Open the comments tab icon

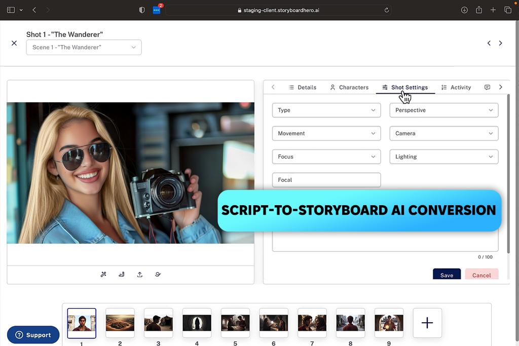[x=487, y=87]
